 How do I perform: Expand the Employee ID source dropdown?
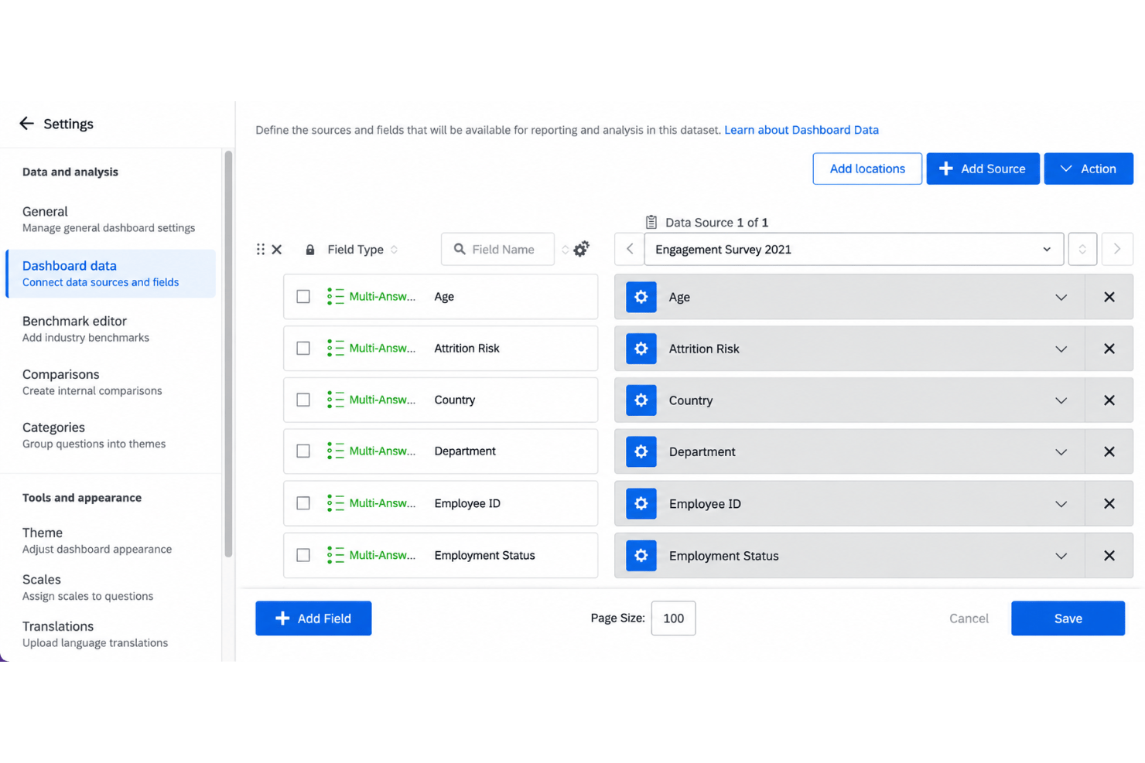pyautogui.click(x=1061, y=504)
